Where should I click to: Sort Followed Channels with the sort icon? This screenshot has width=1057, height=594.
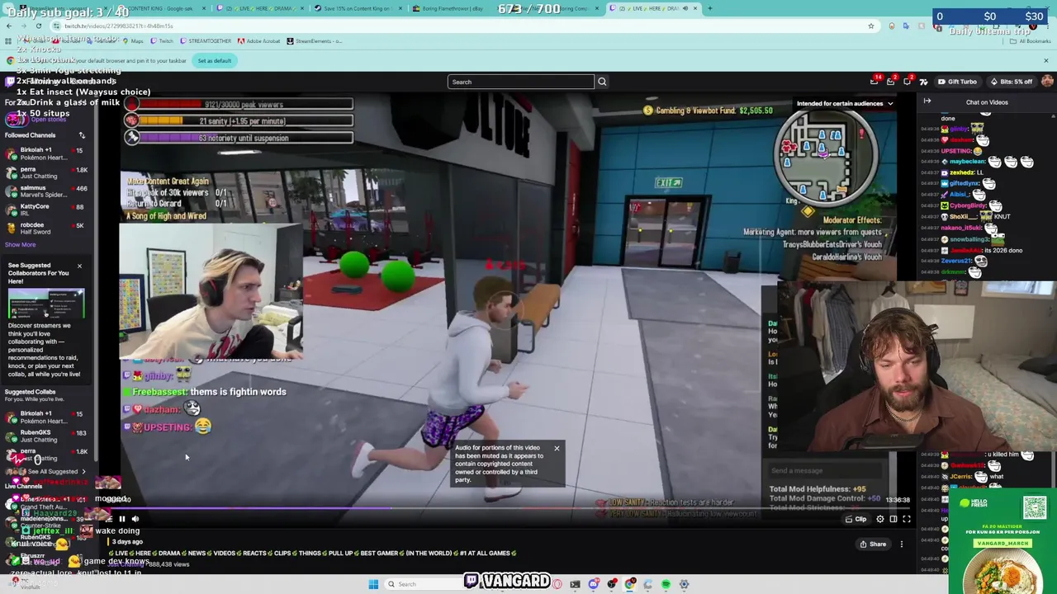(x=82, y=135)
